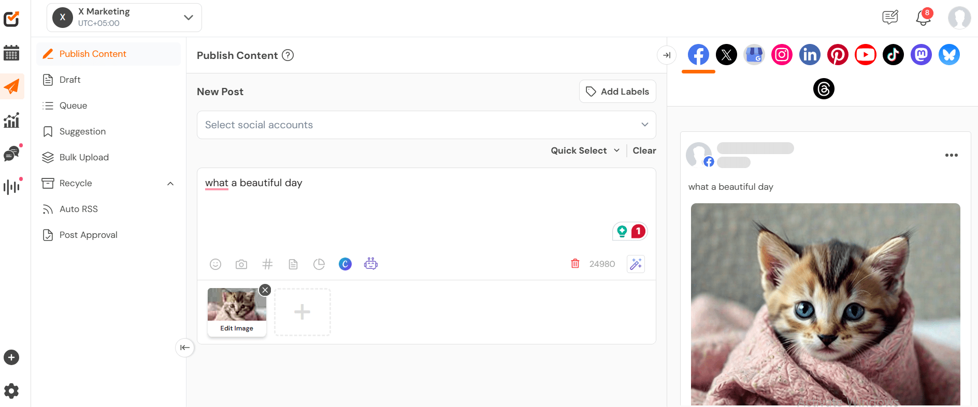Switch preview to Facebook
The width and height of the screenshot is (978, 407).
pyautogui.click(x=698, y=54)
